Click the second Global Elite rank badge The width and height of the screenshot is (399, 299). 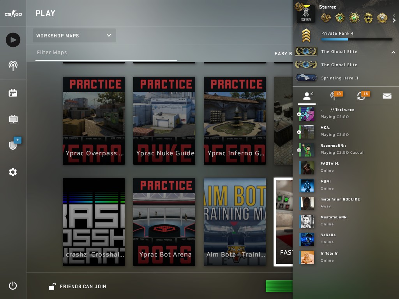click(306, 65)
